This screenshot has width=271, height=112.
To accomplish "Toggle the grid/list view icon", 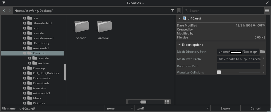I will [x=167, y=102].
